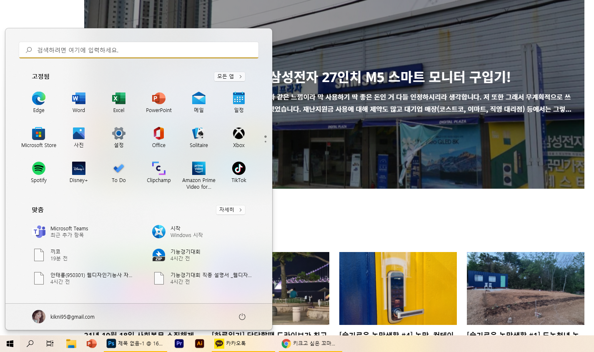The height and width of the screenshot is (352, 594).
Task: Switch to PowerPoint on the taskbar
Action: click(x=92, y=344)
